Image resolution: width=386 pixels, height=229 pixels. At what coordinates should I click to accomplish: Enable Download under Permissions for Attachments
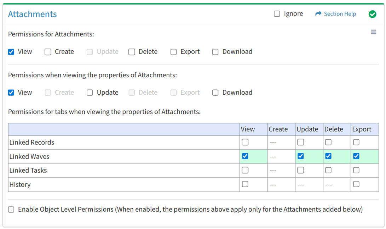(x=215, y=52)
